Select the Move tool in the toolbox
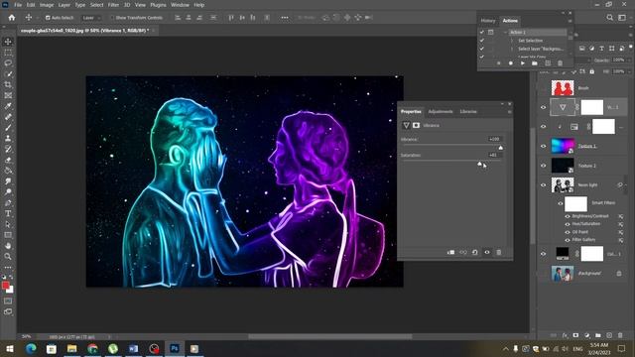 tap(8, 42)
